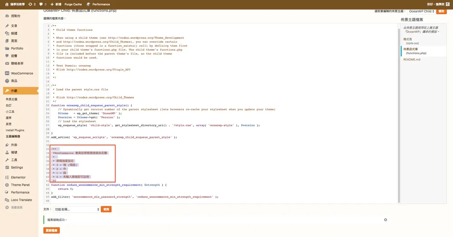The height and width of the screenshot is (237, 453).
Task: Click the Elementor icon in sidebar
Action: point(7,178)
